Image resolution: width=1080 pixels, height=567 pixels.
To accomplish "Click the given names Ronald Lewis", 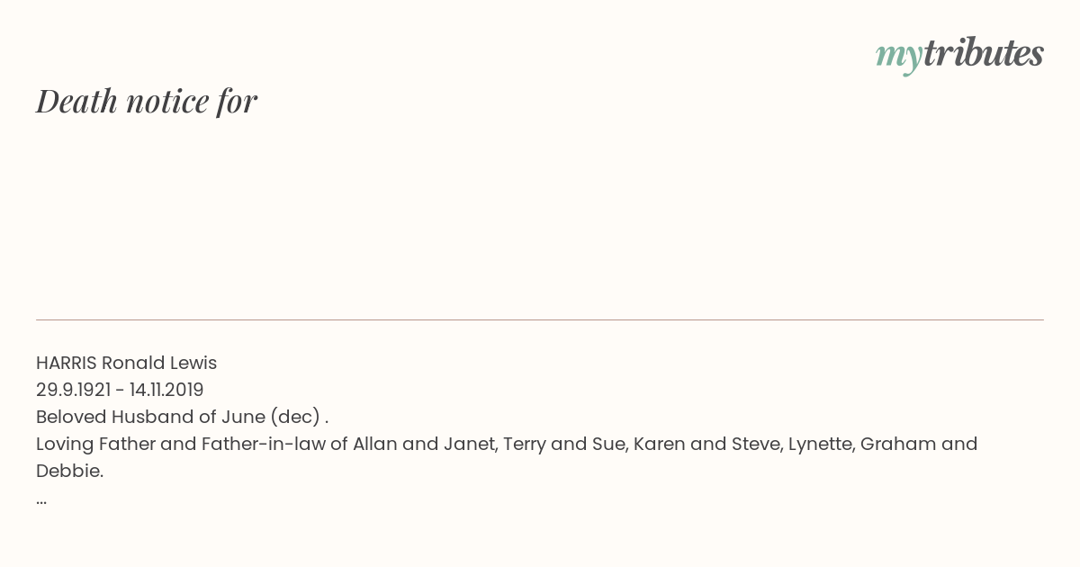I will [159, 364].
